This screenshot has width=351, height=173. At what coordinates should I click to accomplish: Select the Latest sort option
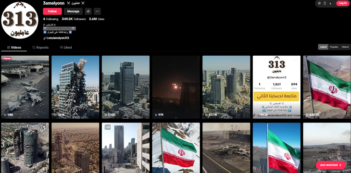(323, 47)
